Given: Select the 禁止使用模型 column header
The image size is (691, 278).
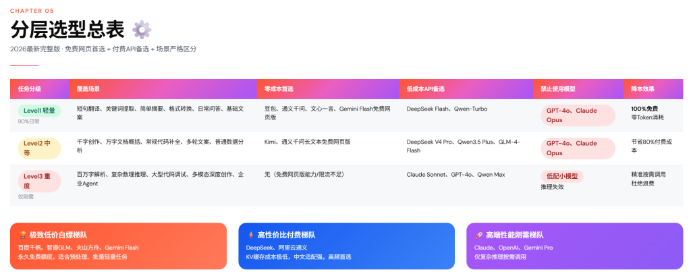Looking at the screenshot, I should (x=578, y=89).
